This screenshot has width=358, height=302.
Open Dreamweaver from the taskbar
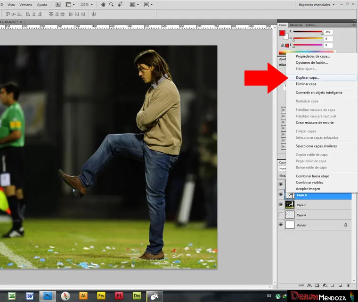pyautogui.click(x=137, y=296)
